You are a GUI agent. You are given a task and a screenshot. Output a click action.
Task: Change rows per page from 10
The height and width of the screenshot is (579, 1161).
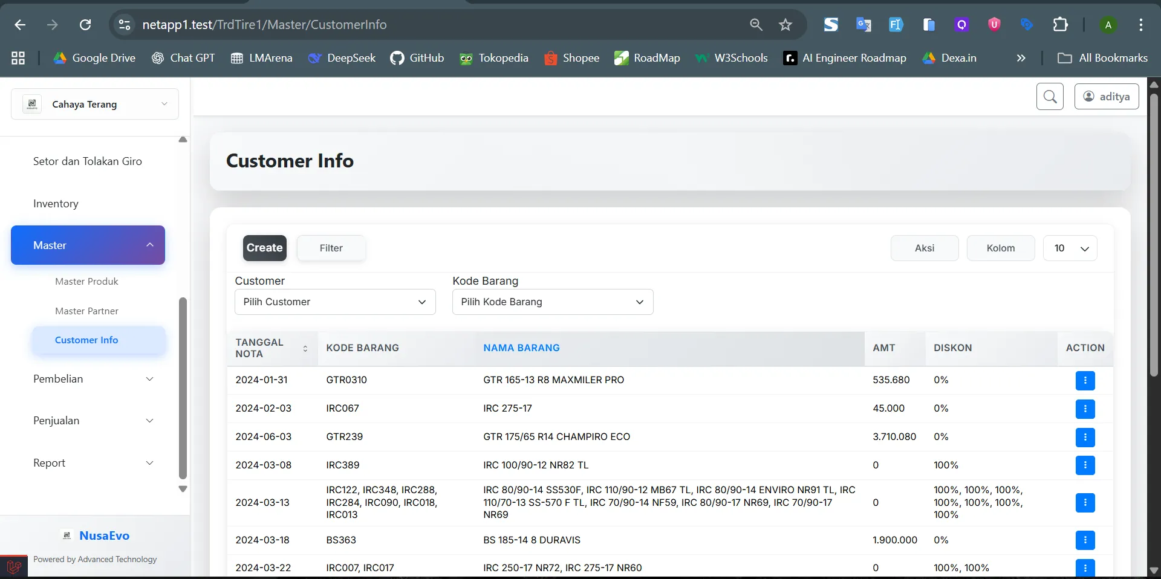[x=1070, y=248]
